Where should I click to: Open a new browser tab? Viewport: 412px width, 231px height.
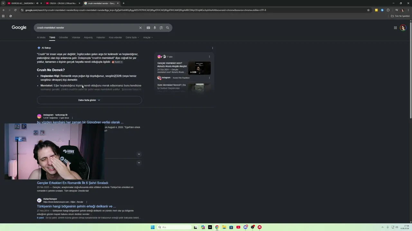[x=124, y=3]
